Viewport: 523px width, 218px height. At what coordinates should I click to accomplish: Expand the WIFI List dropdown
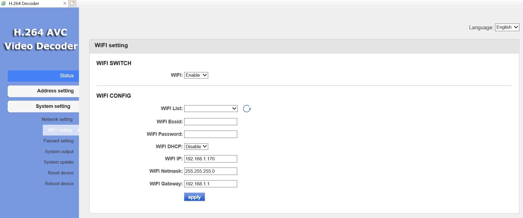pyautogui.click(x=211, y=108)
